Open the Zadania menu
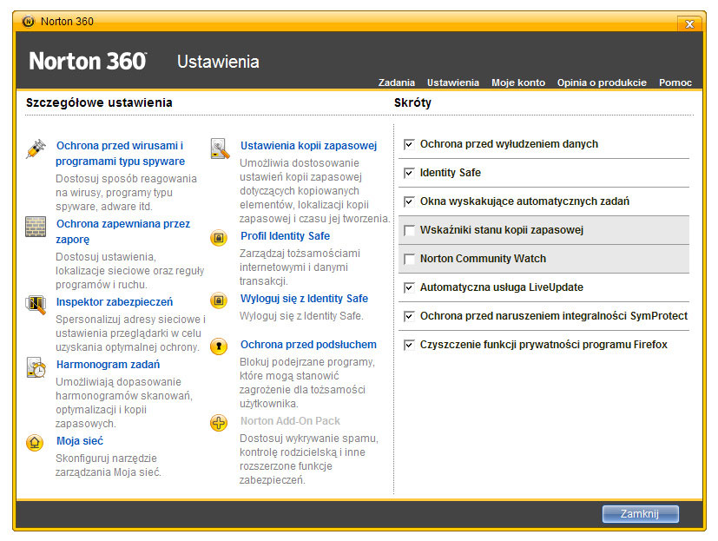Viewport: 718px width, 541px height. 396,82
